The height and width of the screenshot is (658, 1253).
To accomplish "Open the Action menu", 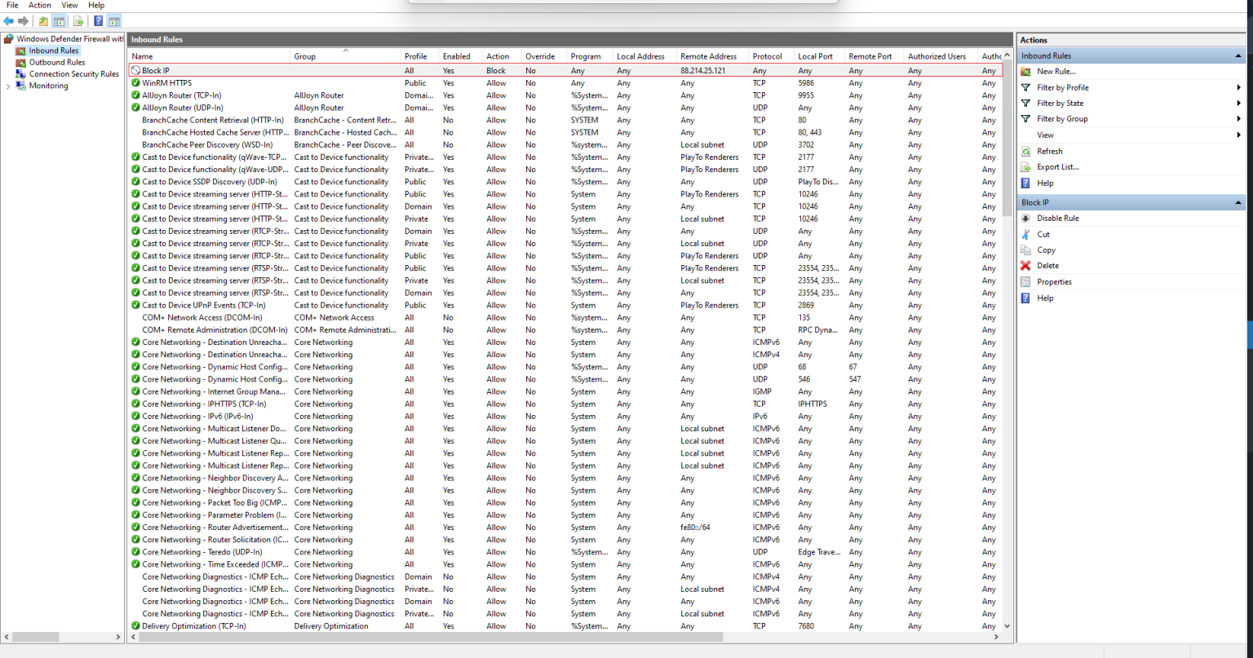I will (39, 5).
